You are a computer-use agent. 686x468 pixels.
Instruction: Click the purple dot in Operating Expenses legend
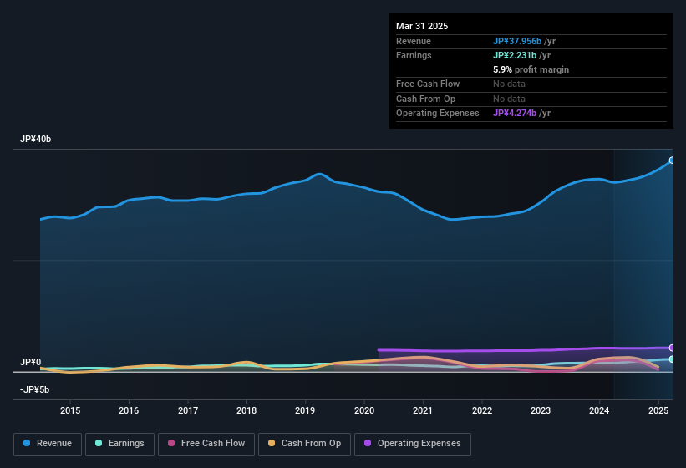tap(368, 443)
